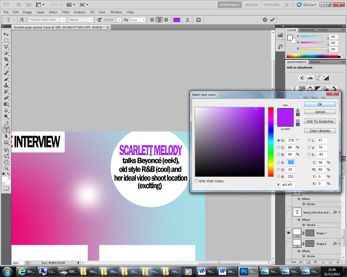Select the Clone Stamp tool
The image size is (347, 277).
coord(6,85)
